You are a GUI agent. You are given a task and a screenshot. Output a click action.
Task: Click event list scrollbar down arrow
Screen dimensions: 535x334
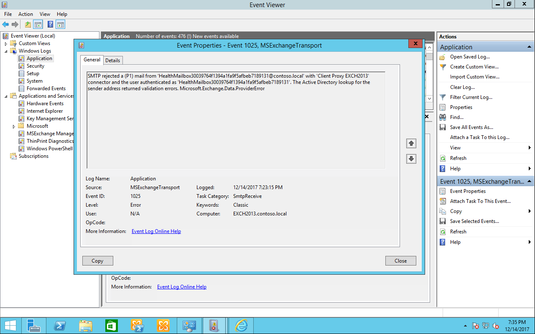(429, 99)
